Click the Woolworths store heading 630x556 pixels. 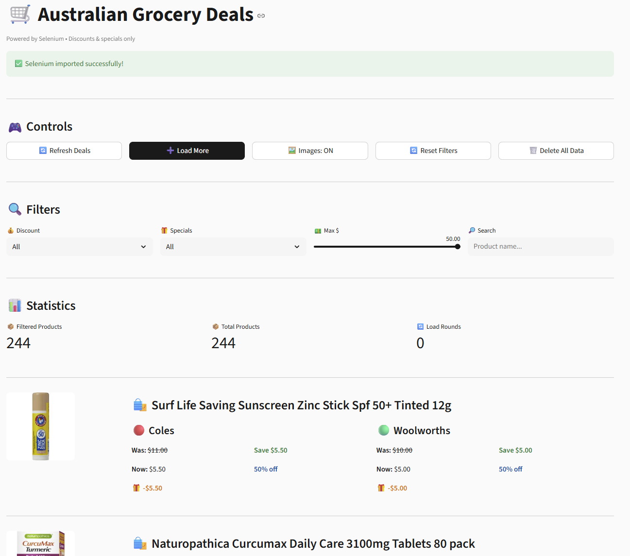[x=422, y=431]
